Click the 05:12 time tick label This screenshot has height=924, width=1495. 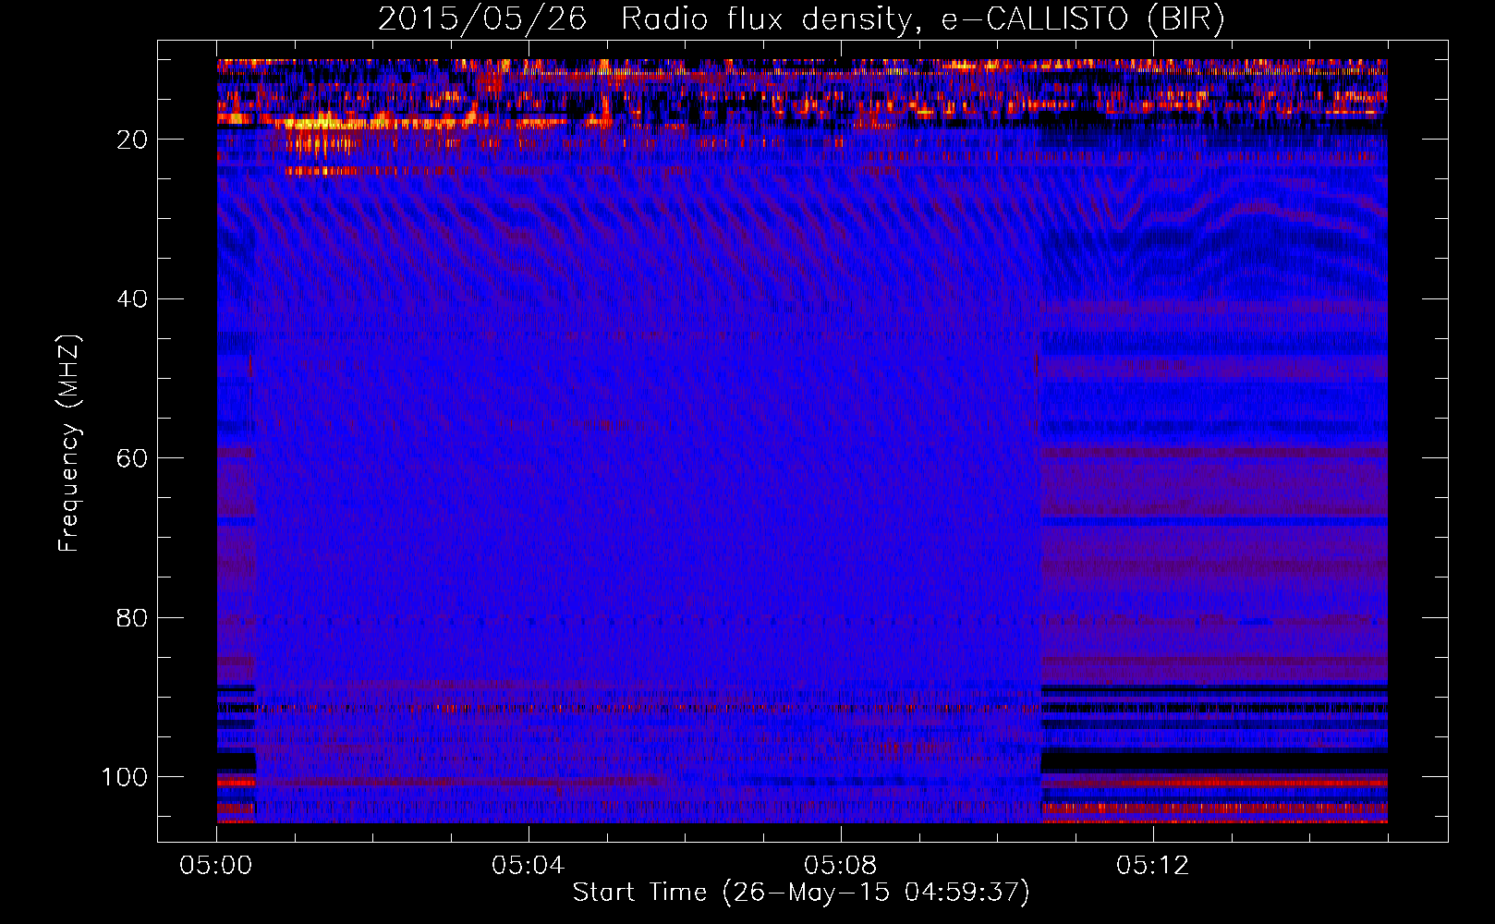(1153, 866)
